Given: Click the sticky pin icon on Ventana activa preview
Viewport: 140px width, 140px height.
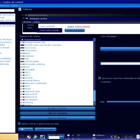Looking at the screenshot, I should click(x=27, y=18).
